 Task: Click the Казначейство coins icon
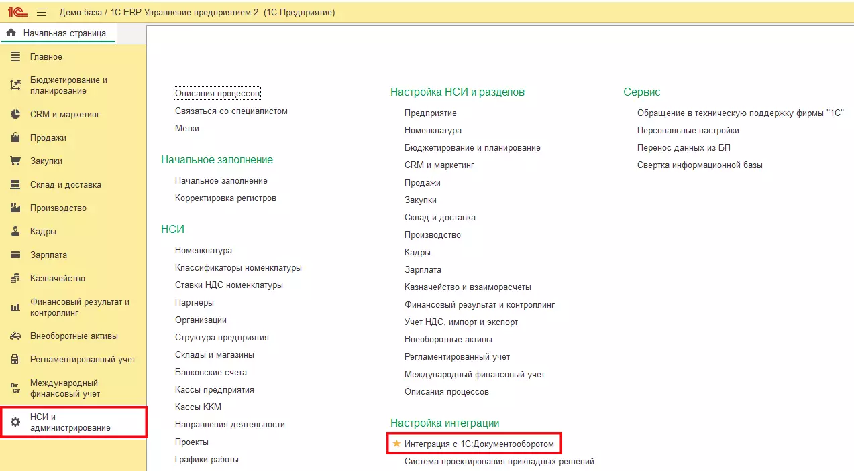pyautogui.click(x=15, y=279)
